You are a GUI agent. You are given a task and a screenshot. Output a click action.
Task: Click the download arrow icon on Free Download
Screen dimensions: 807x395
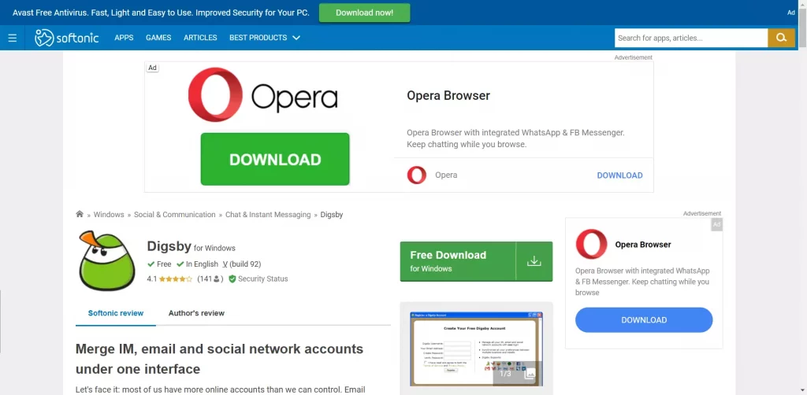(534, 261)
